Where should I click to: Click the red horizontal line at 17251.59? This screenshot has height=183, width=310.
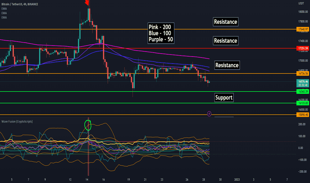click(148, 48)
